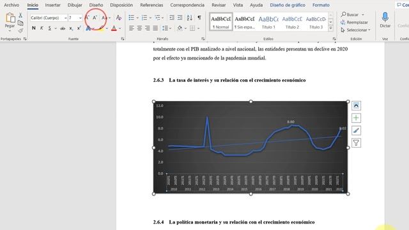409x230 pixels.
Task: Select the Sin espaciado style
Action: point(245,22)
